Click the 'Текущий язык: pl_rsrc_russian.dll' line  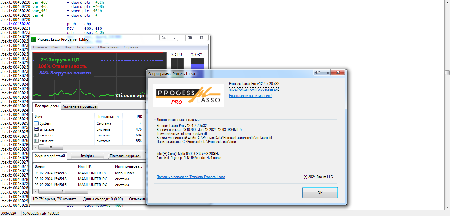tap(182, 134)
